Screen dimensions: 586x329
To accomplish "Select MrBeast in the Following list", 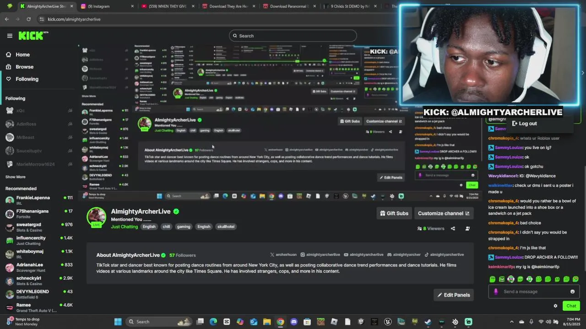I will tap(39, 137).
